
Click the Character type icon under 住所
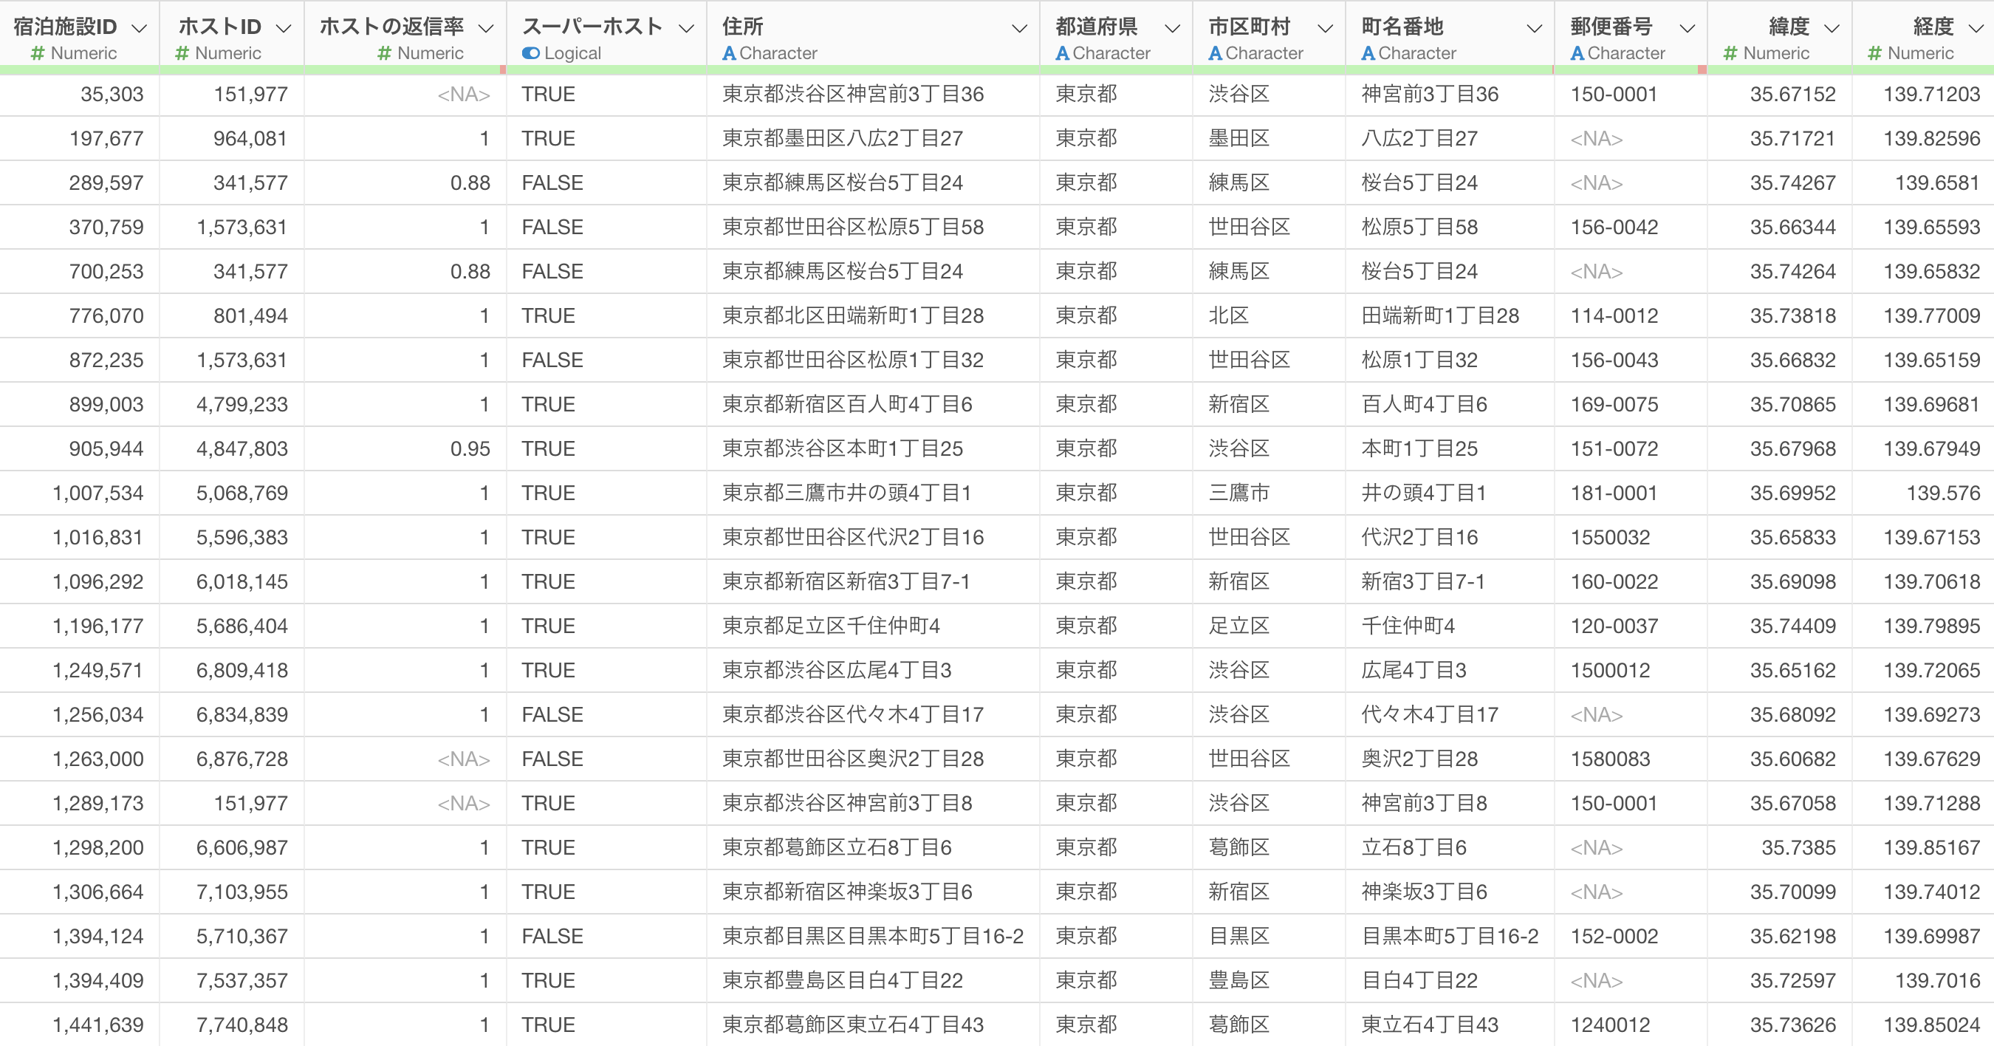pos(728,53)
